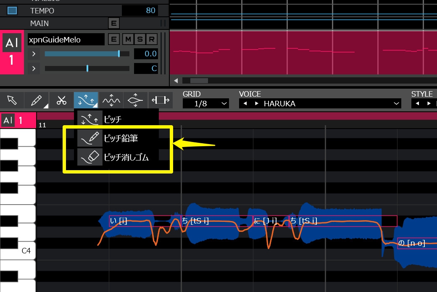Adjust the track pan slider
437x292 pixels.
tap(87, 68)
